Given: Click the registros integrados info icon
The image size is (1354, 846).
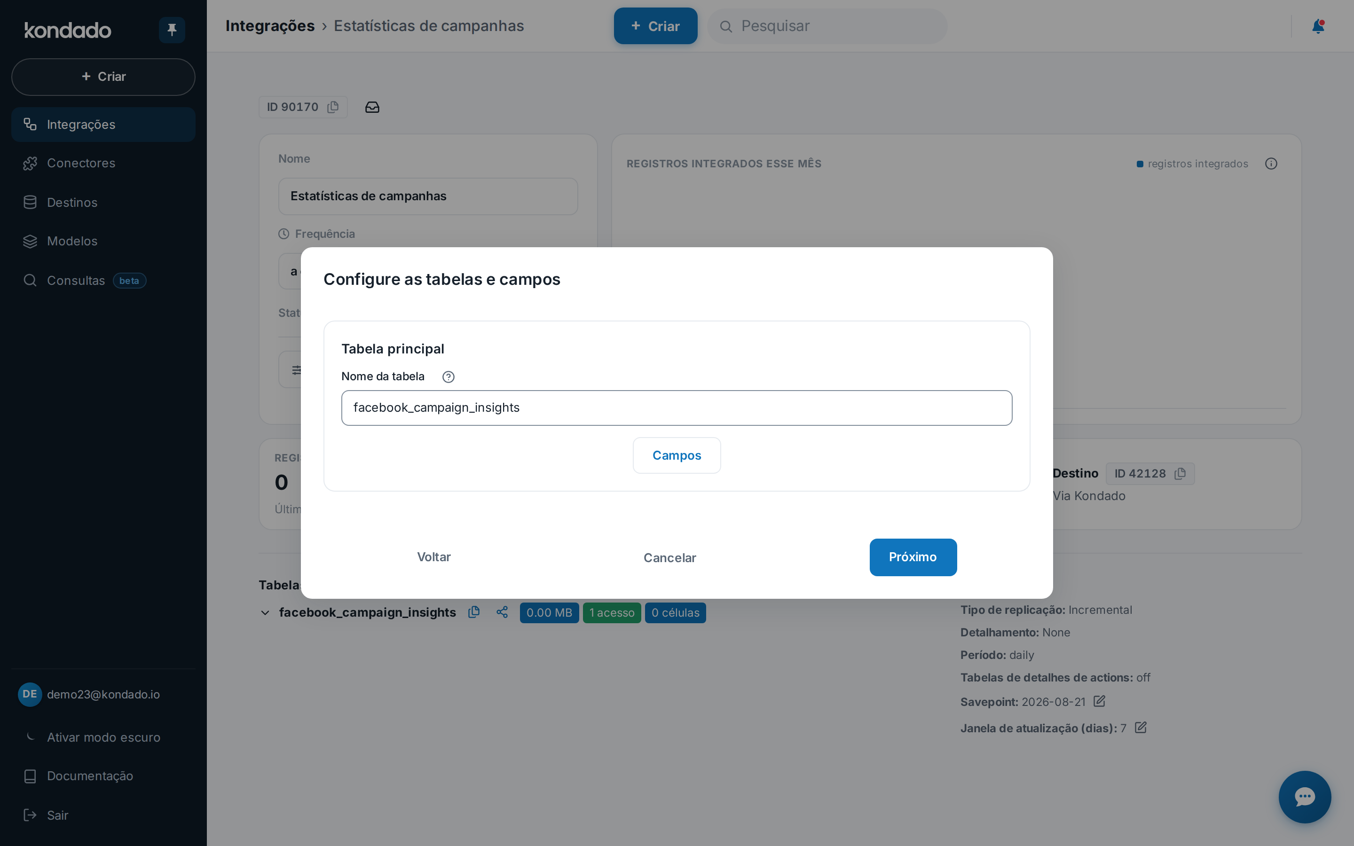Looking at the screenshot, I should (1271, 164).
